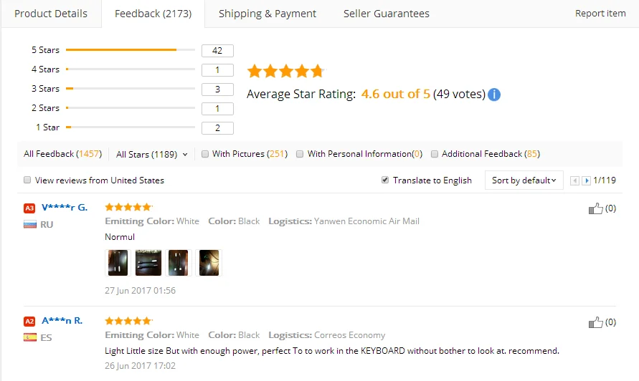This screenshot has width=639, height=381.
Task: Open the Shipping & Payment tab
Action: 268,14
